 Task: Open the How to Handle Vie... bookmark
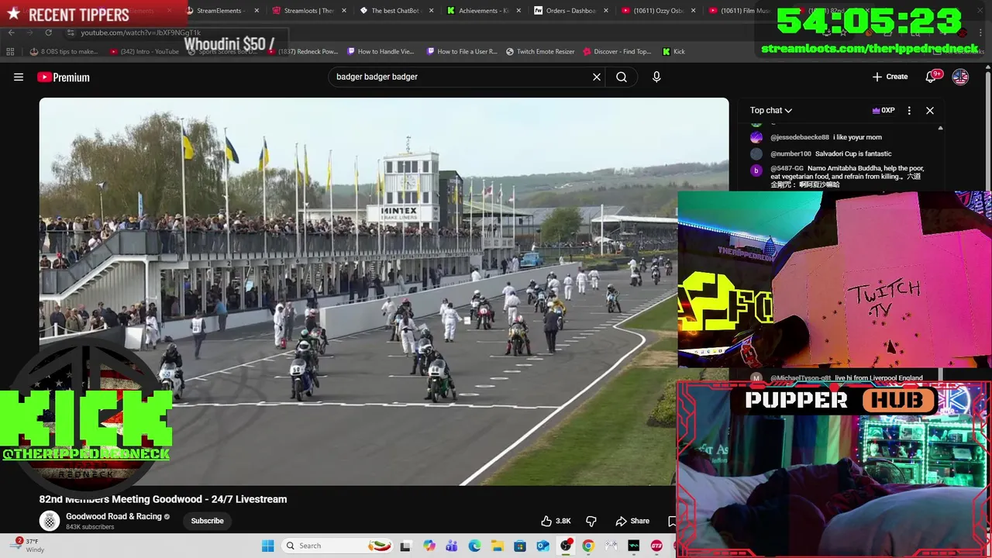(x=381, y=51)
